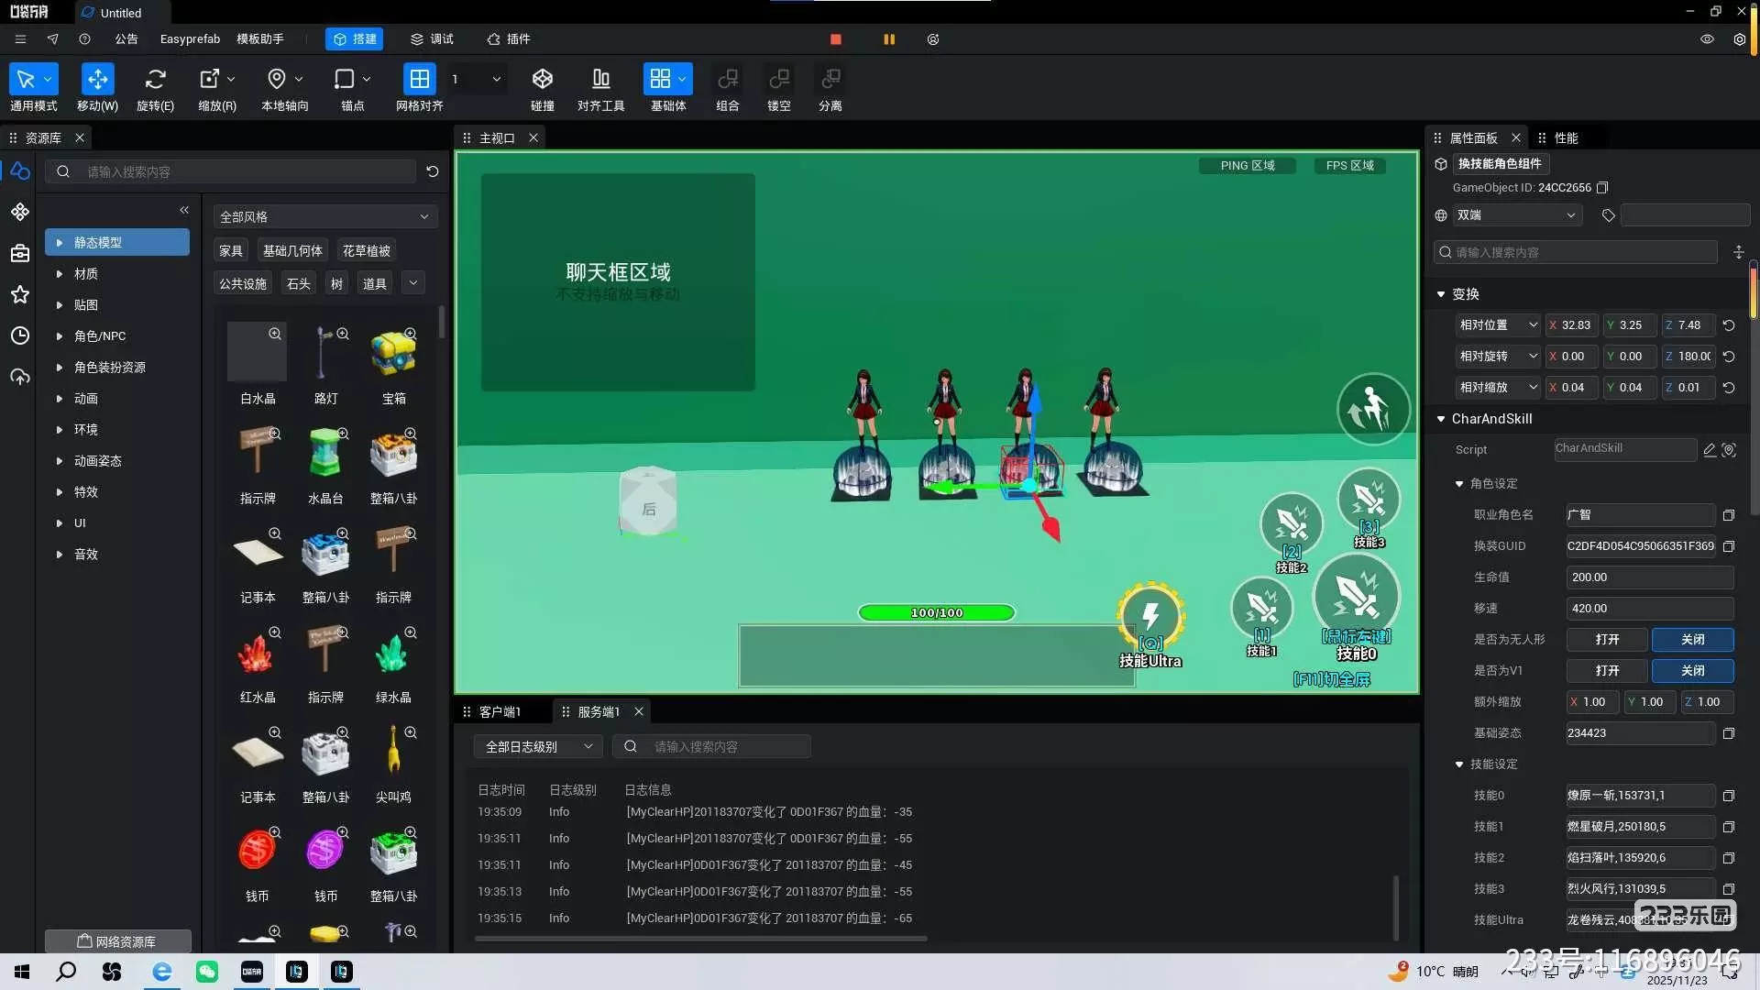The height and width of the screenshot is (990, 1760).
Task: Toggle Grid Snap (网格对齐) icon
Action: (x=419, y=80)
